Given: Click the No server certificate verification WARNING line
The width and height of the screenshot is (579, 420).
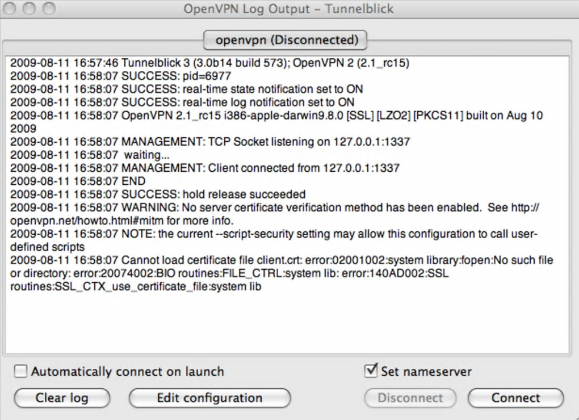Looking at the screenshot, I should (275, 214).
